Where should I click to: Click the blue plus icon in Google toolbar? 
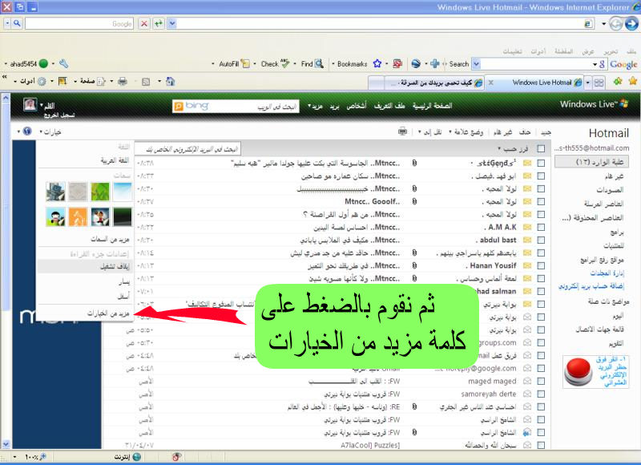tap(435, 63)
